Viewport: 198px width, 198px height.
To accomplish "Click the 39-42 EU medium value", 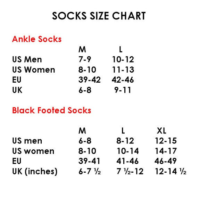I will click(x=90, y=80).
